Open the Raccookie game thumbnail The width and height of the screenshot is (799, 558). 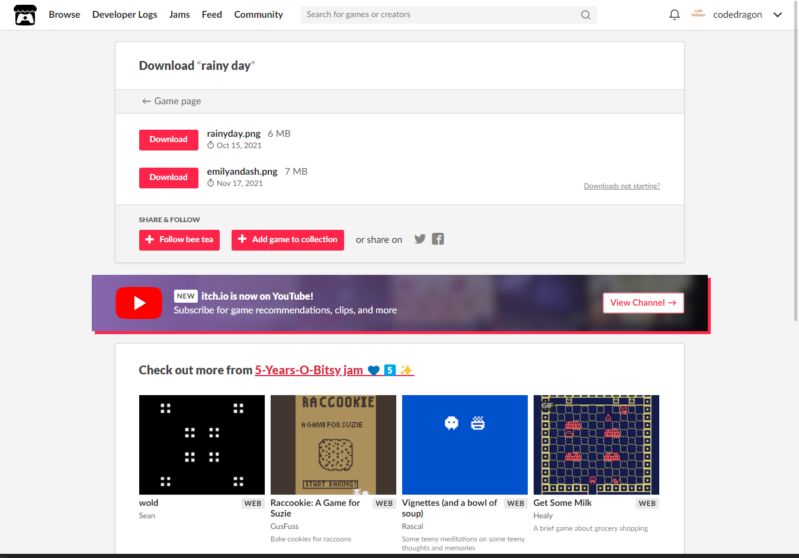pyautogui.click(x=333, y=445)
